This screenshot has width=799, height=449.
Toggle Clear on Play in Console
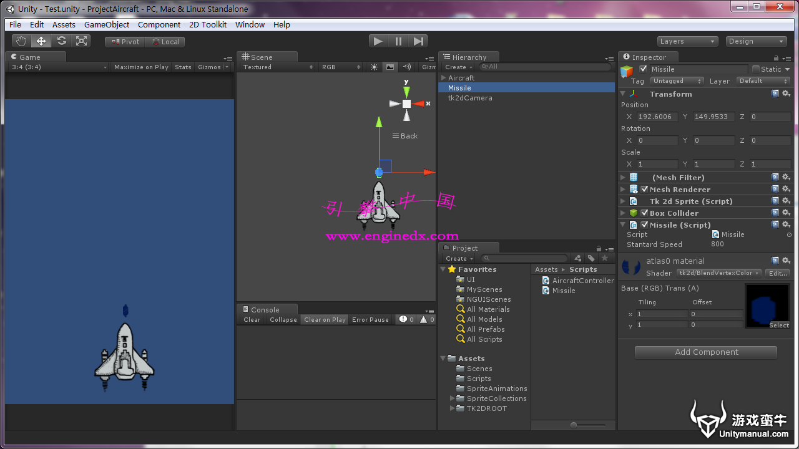click(325, 319)
